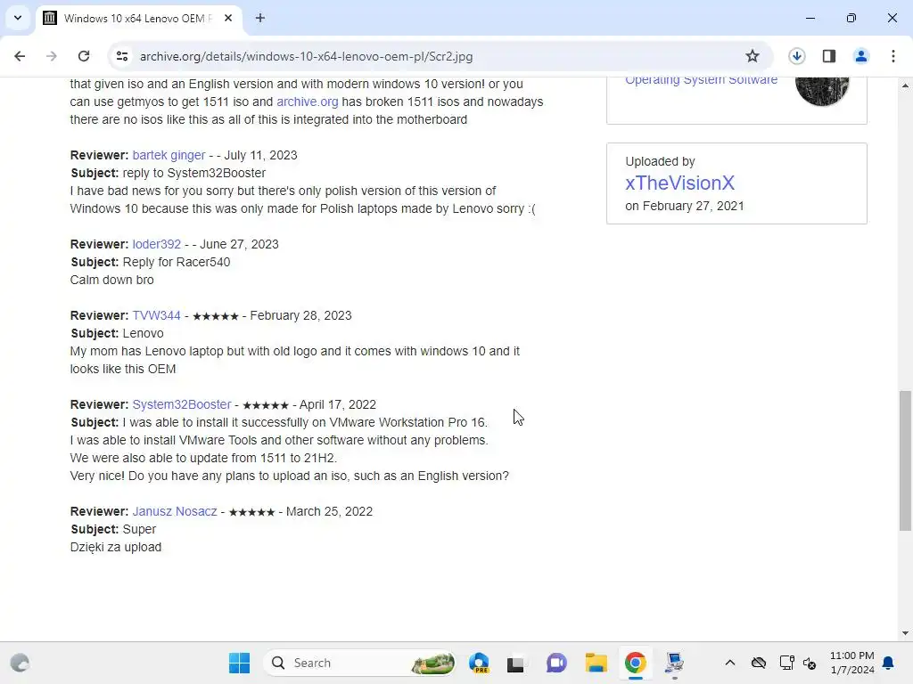Open Microsoft Edge Preview from taskbar
913x684 pixels.
pyautogui.click(x=479, y=663)
